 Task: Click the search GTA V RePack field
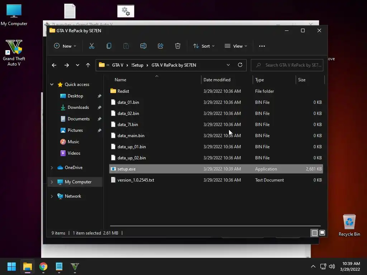[287, 65]
